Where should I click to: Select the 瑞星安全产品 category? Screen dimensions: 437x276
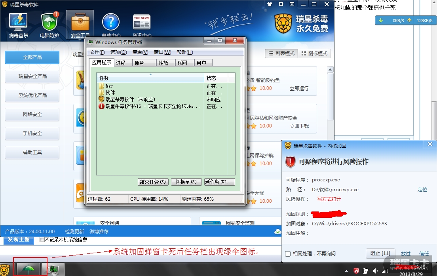pyautogui.click(x=32, y=76)
